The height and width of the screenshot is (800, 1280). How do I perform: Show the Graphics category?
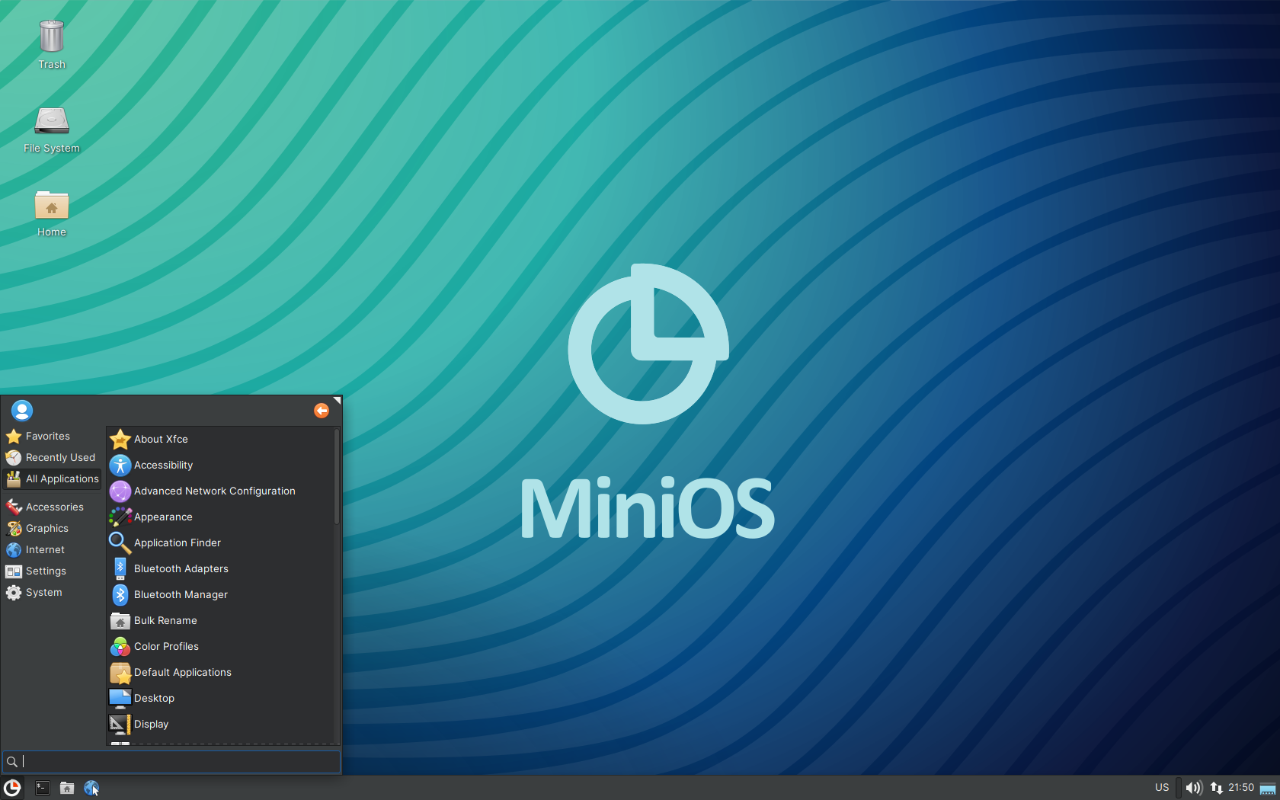[x=52, y=528]
